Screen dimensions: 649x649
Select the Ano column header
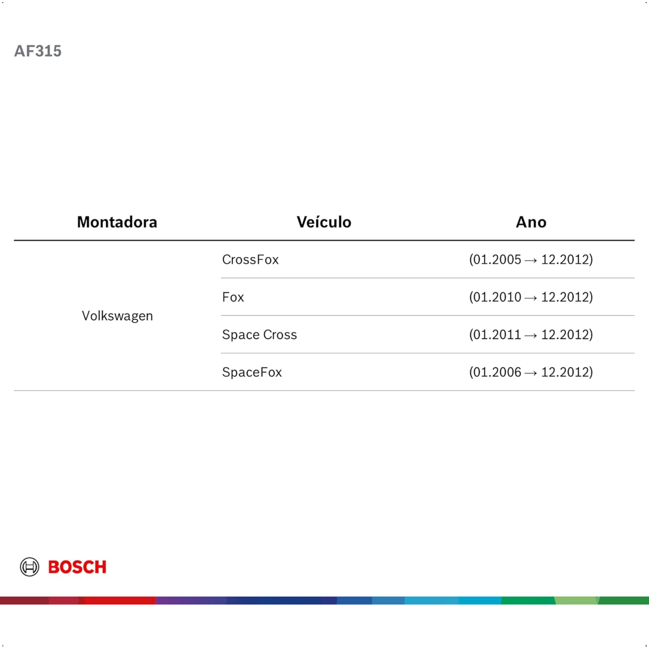(531, 222)
